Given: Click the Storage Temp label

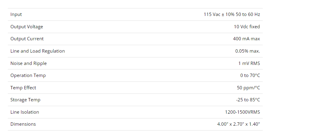Looking at the screenshot, I should coord(25,100).
